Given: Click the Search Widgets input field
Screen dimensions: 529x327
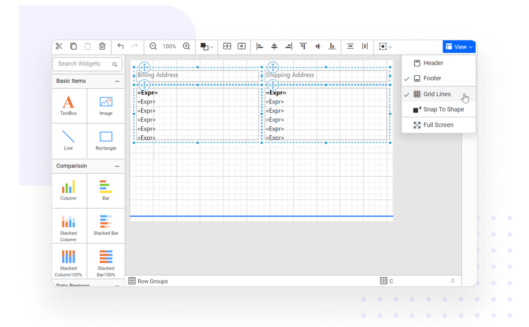Looking at the screenshot, I should point(87,64).
